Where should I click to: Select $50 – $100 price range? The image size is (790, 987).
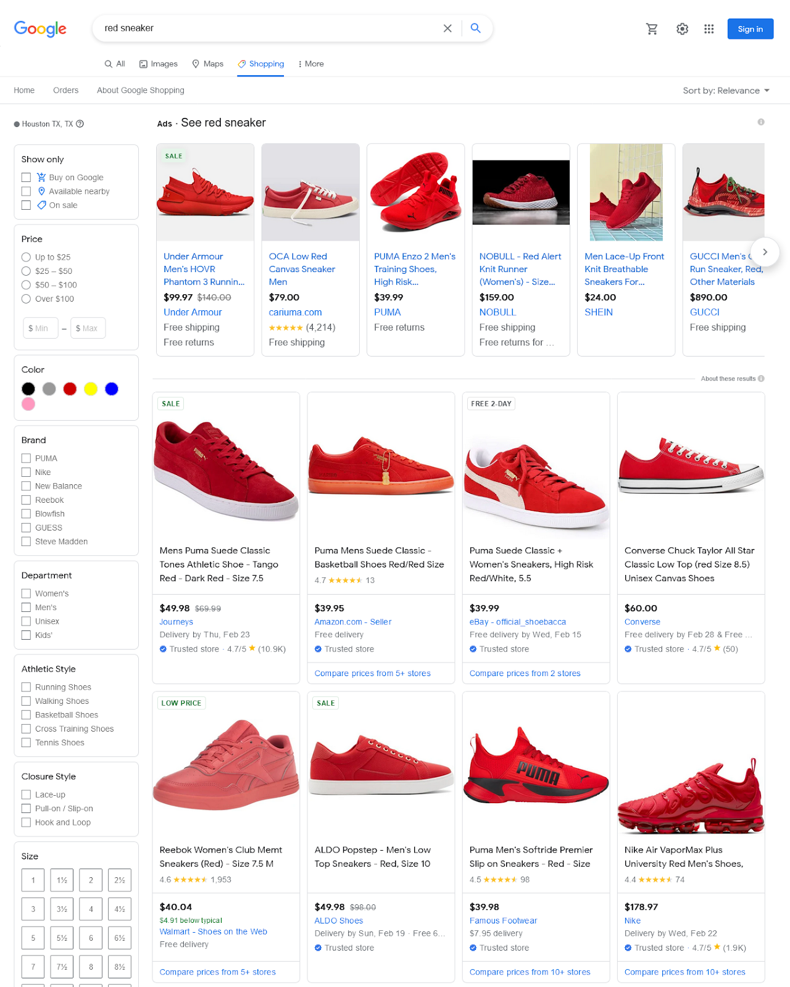point(26,285)
